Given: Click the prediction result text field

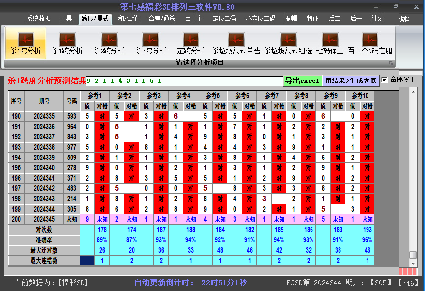Looking at the screenshot, I should coord(184,80).
